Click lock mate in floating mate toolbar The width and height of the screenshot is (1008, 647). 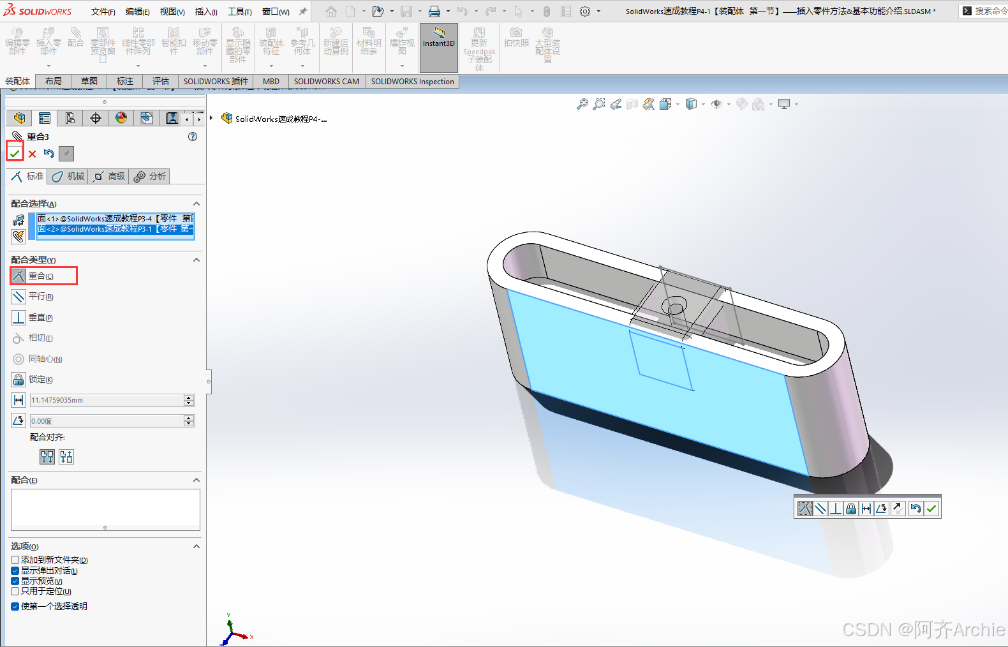851,509
